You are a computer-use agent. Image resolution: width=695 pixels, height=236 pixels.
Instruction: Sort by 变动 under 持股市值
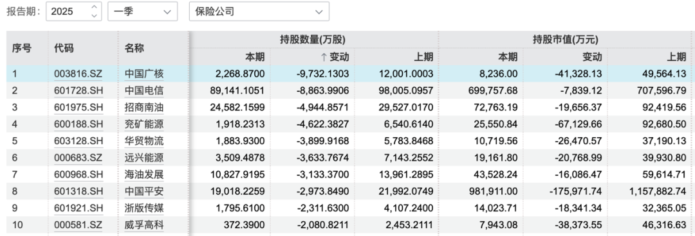[x=592, y=56]
